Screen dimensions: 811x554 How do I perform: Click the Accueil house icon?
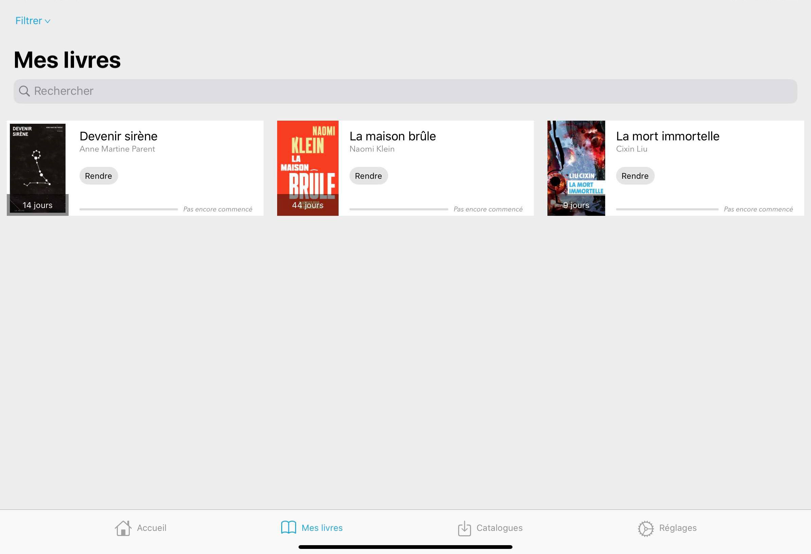123,528
